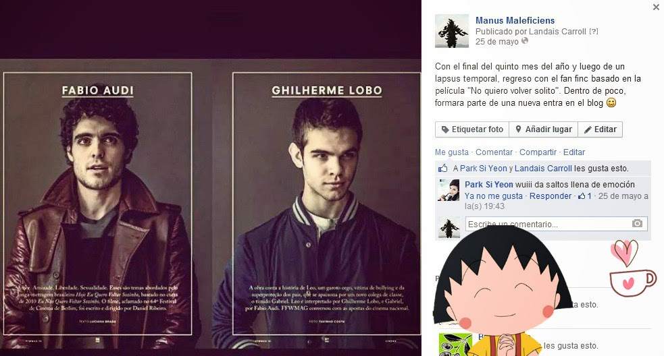The width and height of the screenshot is (664, 356).
Task: Open Landais Carroll's profile from the likes line
Action: (543, 169)
